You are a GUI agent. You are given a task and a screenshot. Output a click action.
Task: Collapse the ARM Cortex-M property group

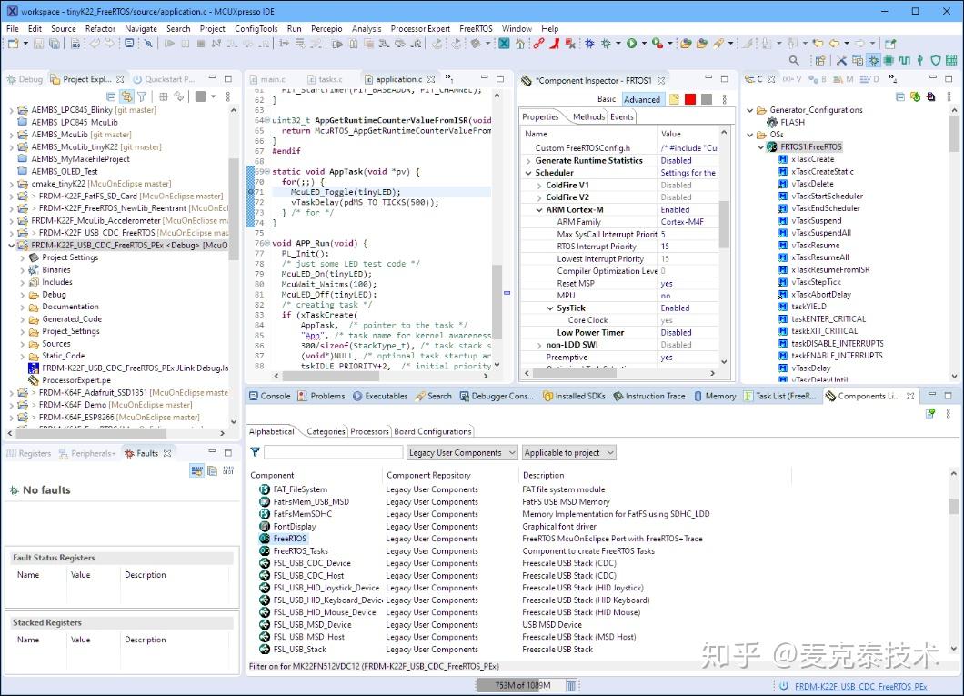541,209
